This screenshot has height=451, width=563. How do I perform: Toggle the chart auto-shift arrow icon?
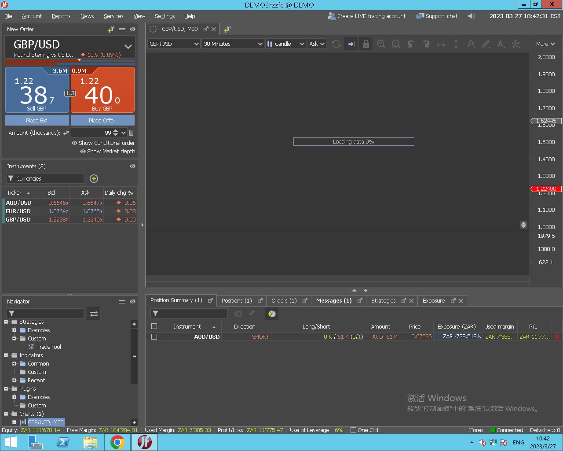[x=351, y=44]
